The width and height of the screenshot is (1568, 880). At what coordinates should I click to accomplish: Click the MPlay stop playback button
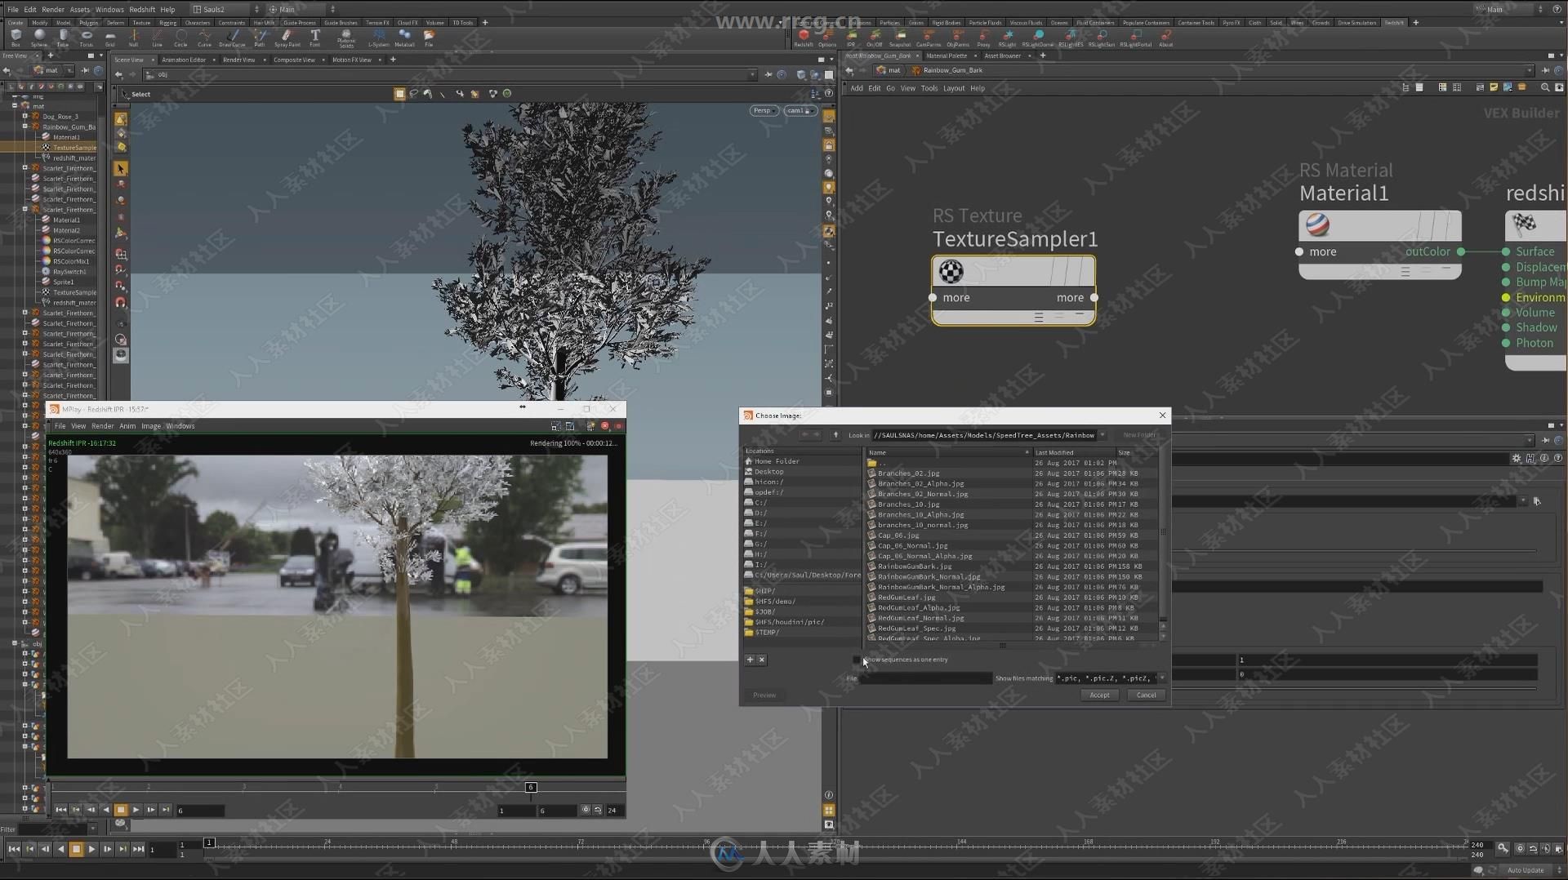(121, 810)
